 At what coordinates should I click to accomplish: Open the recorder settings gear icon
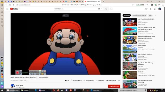[45, 74]
